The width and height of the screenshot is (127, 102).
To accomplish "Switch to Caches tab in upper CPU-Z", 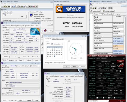I will [8, 25].
